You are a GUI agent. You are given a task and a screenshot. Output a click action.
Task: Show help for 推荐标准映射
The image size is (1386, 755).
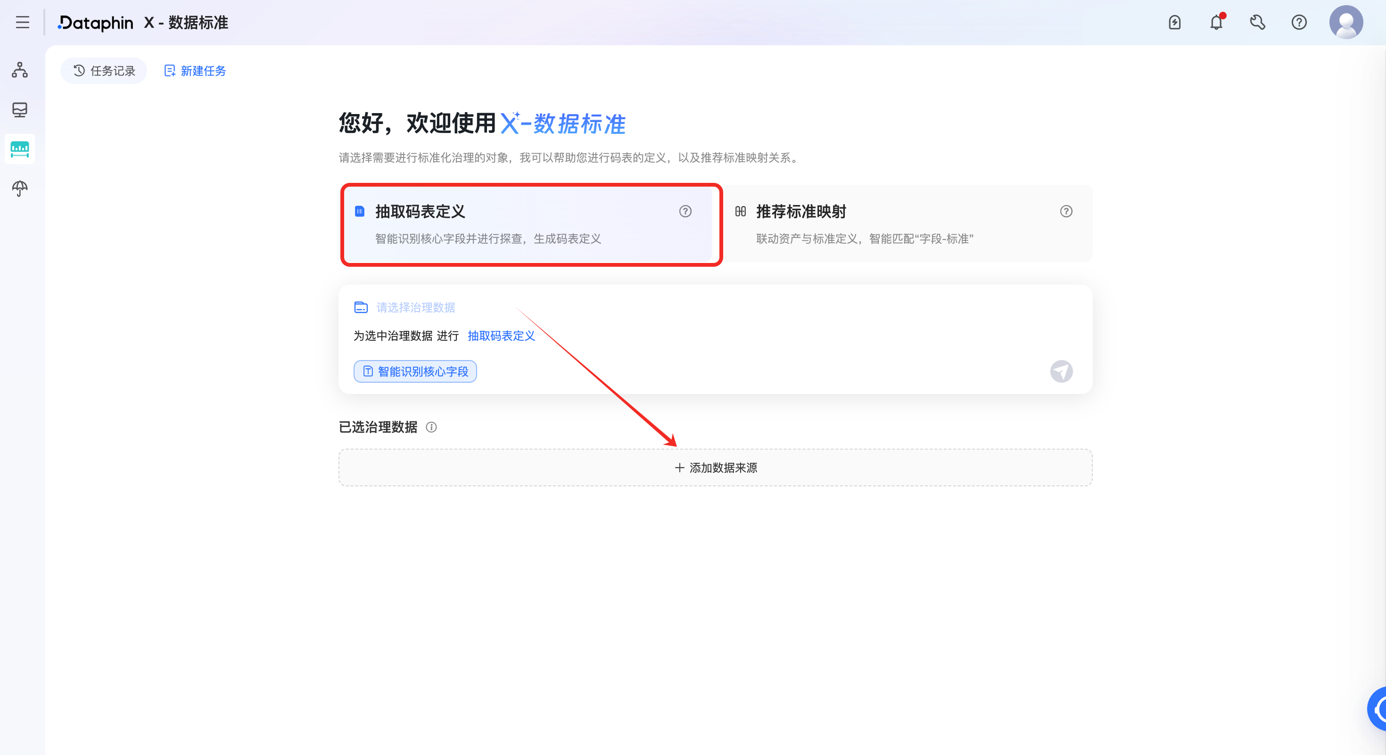pos(1066,211)
